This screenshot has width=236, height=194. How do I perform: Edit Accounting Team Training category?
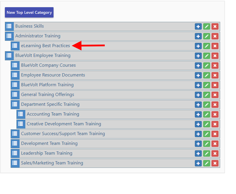click(x=207, y=114)
